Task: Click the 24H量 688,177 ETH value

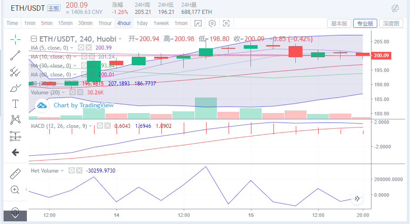Action: coord(196,12)
